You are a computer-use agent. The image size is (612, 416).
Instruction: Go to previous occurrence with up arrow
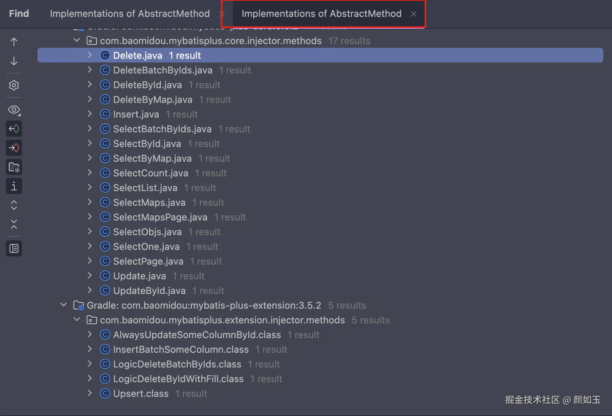tap(14, 42)
